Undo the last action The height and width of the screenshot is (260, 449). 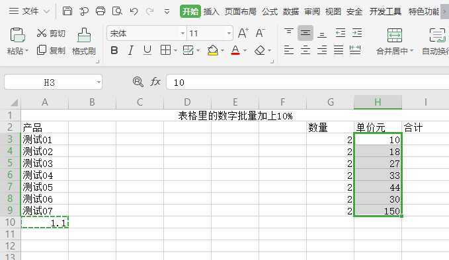pos(134,11)
